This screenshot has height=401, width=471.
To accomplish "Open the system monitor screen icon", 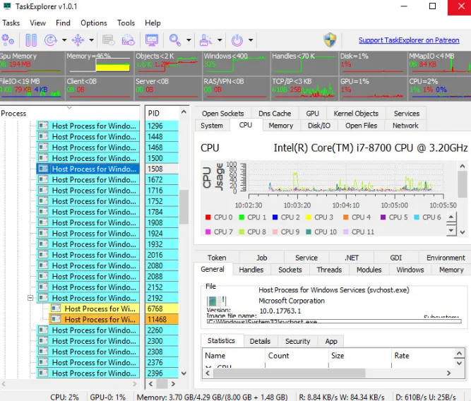I will (x=152, y=40).
